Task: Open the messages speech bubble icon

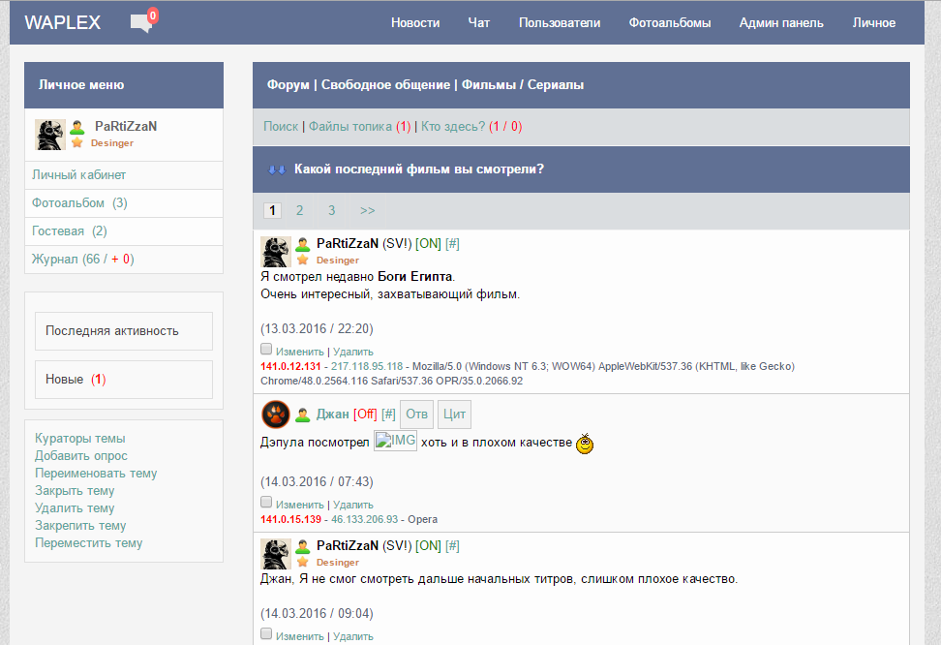Action: 141,23
